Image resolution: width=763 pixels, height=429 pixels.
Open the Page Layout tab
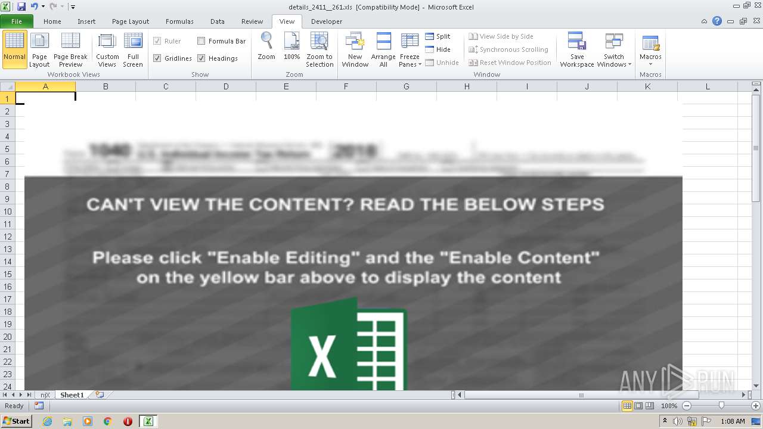pos(131,21)
